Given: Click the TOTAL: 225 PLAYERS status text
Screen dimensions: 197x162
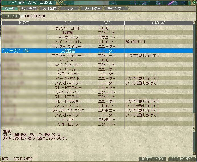Looking at the screenshot, I should click(x=17, y=159).
